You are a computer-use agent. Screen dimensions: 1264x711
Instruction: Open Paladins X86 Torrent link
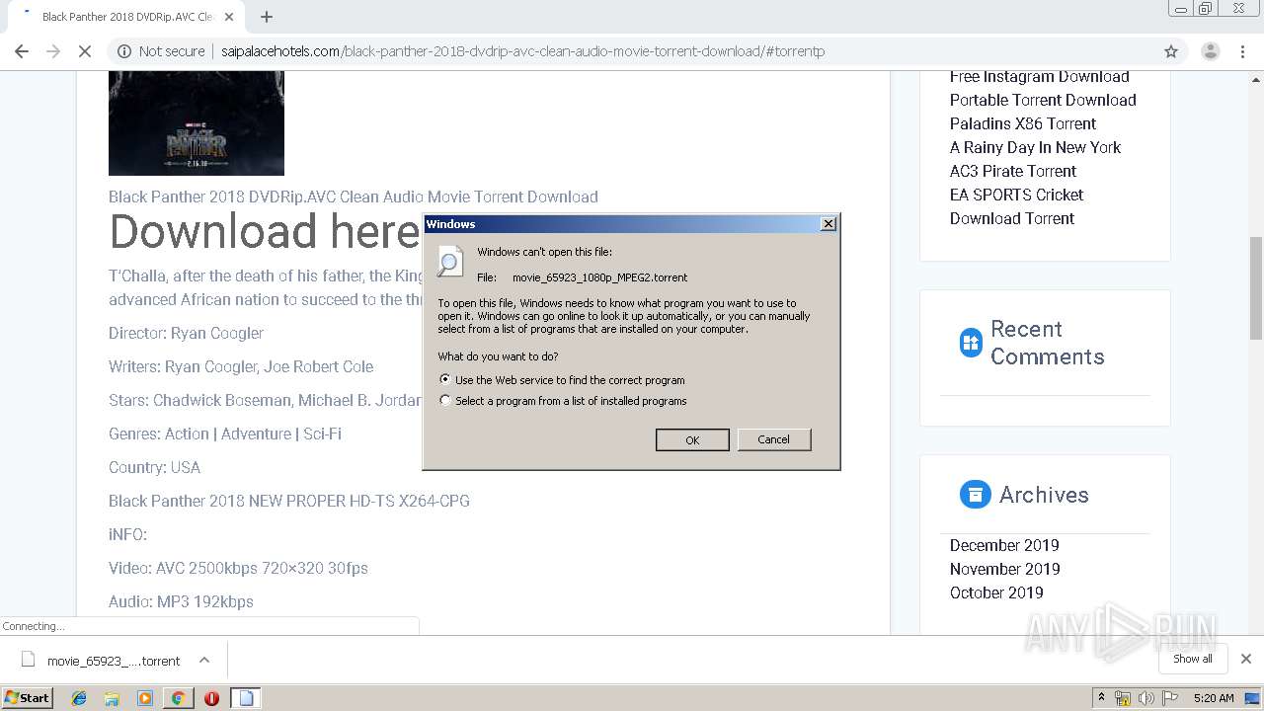click(x=1023, y=123)
